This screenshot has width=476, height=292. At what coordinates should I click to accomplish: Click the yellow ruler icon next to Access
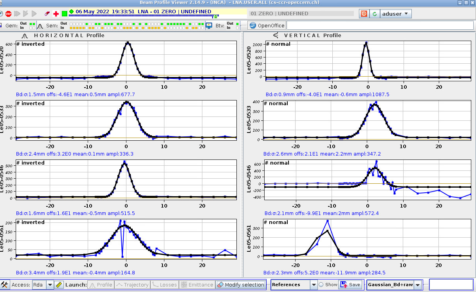[x=59, y=285]
